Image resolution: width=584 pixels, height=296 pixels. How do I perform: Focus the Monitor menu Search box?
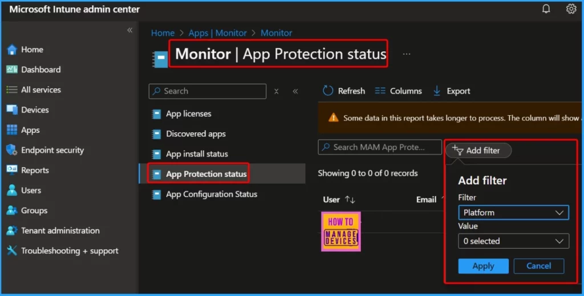pyautogui.click(x=208, y=91)
